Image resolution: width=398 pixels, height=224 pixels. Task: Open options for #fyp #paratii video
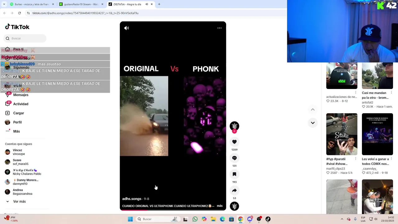coord(356,159)
